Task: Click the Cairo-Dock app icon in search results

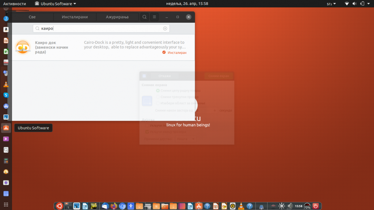Action: tap(23, 47)
